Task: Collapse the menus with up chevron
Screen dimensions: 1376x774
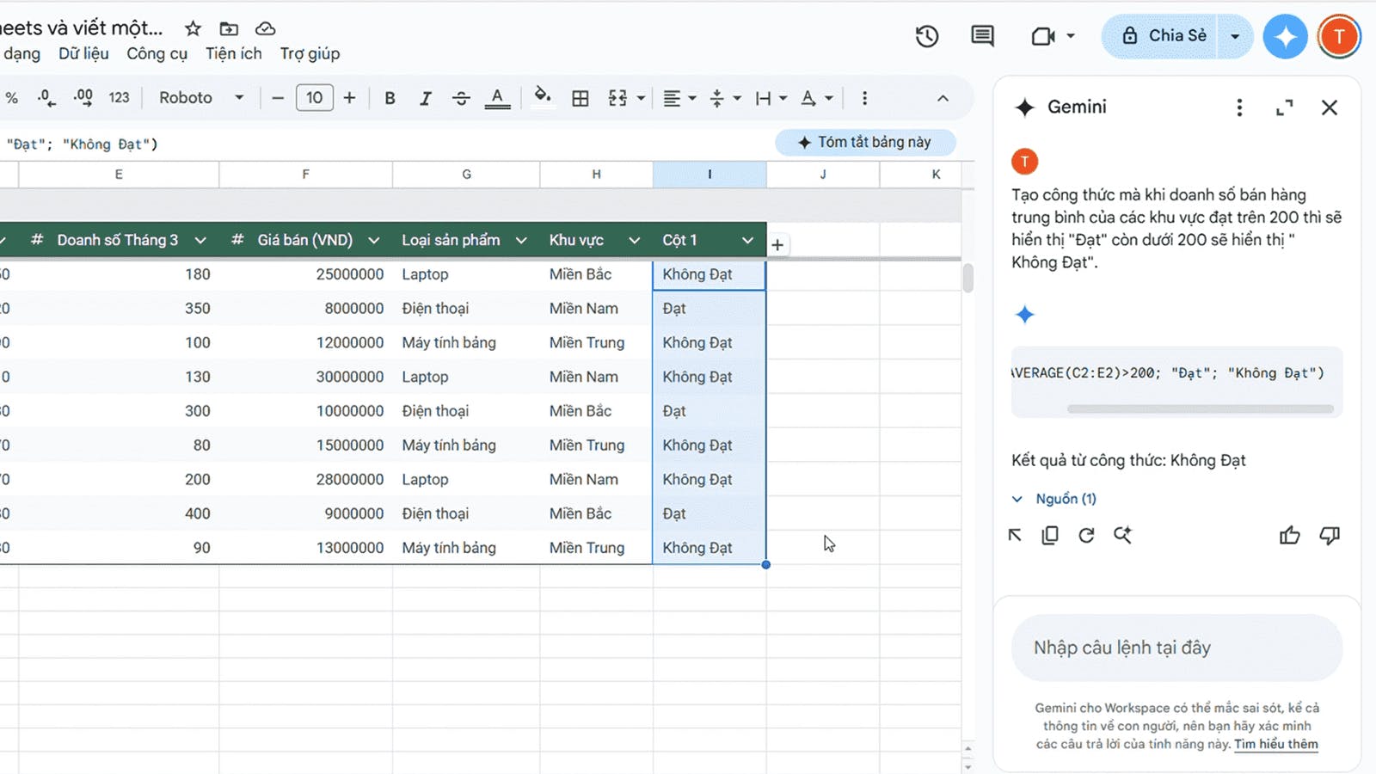Action: [x=943, y=98]
